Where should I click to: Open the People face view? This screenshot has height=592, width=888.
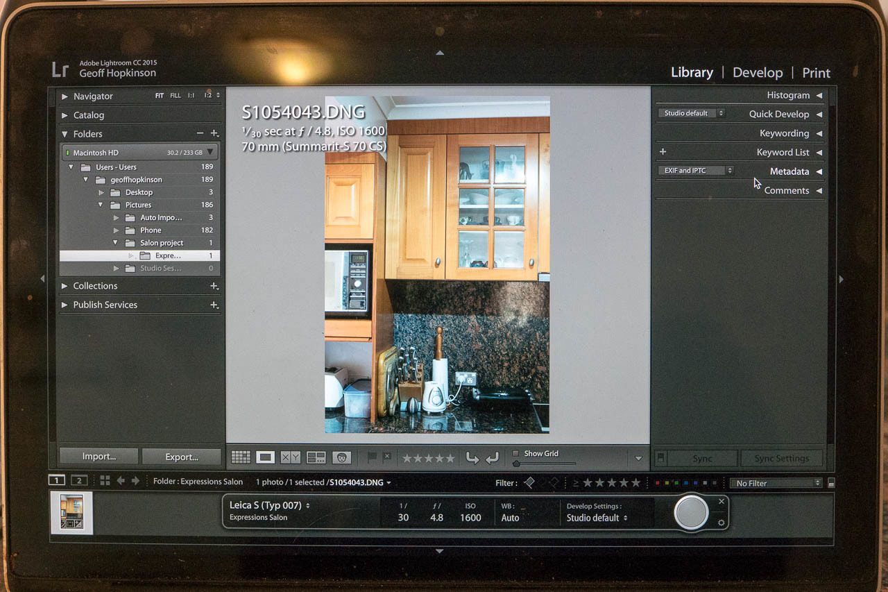pos(341,457)
